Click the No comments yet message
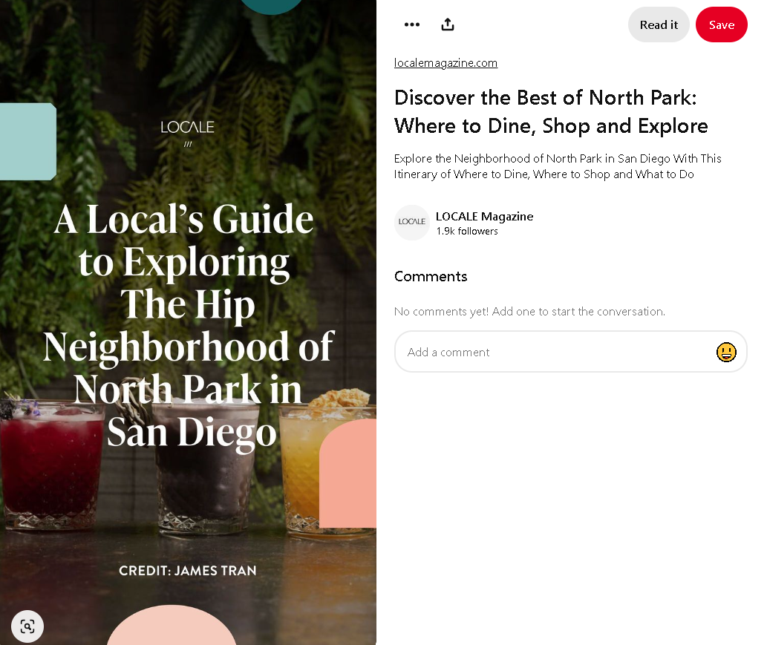 pos(529,312)
